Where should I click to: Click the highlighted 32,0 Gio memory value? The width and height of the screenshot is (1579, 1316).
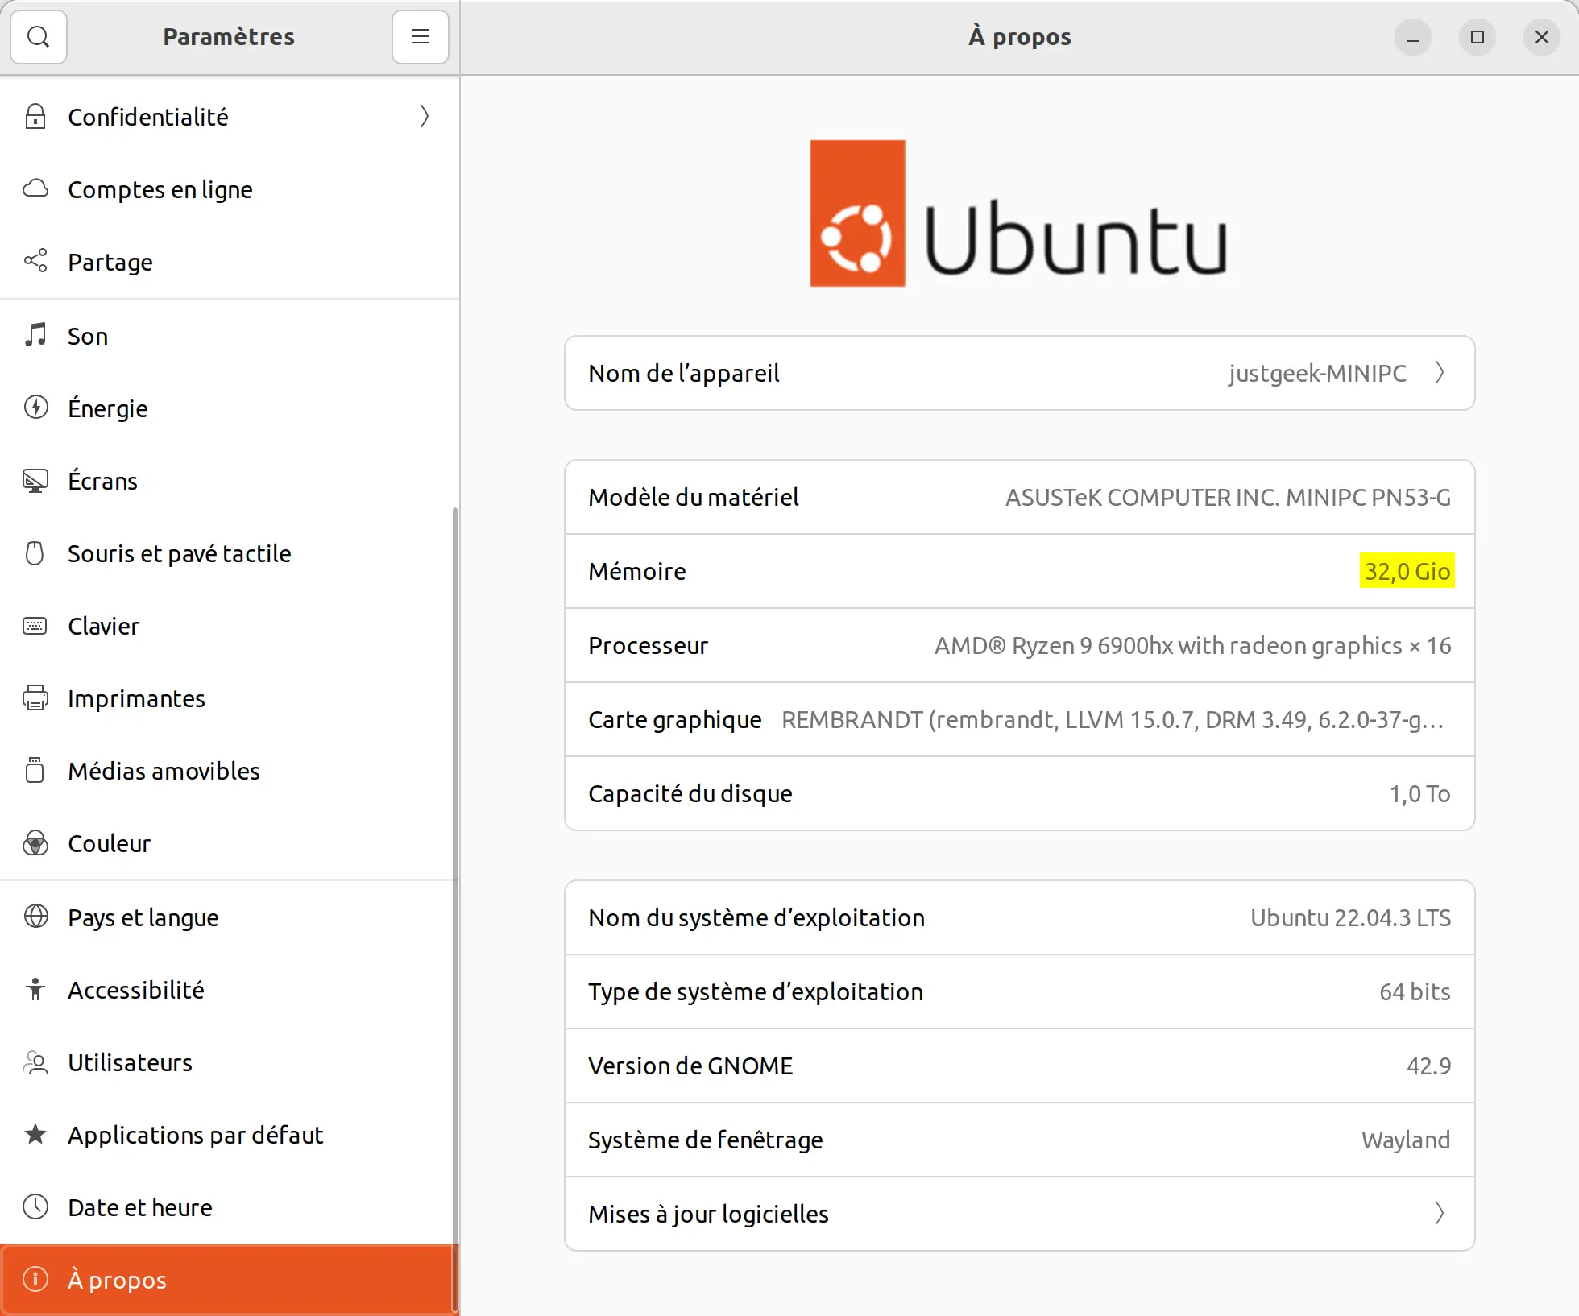(1407, 571)
